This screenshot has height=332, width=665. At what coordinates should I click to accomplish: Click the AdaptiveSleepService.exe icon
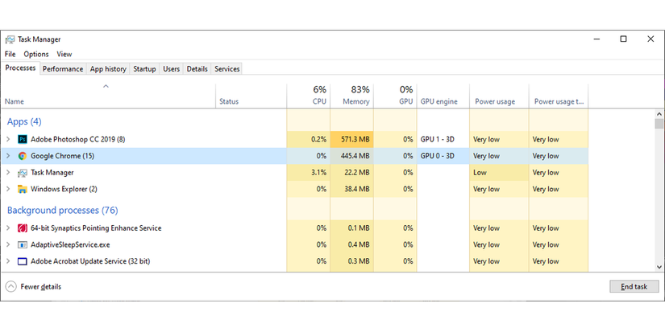pos(22,245)
